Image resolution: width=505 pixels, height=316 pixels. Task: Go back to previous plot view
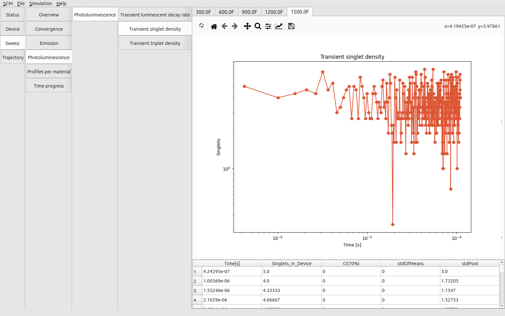224,26
